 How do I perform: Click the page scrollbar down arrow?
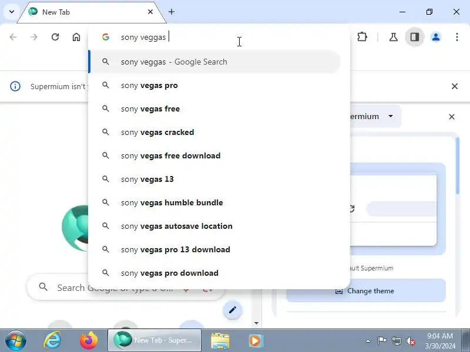pyautogui.click(x=256, y=323)
